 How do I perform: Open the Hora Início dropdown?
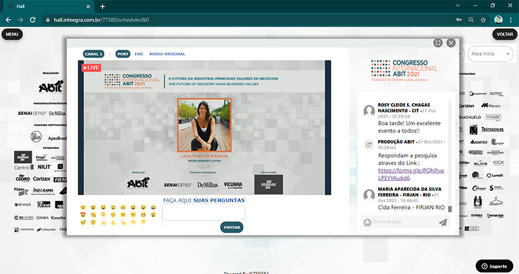tap(491, 54)
